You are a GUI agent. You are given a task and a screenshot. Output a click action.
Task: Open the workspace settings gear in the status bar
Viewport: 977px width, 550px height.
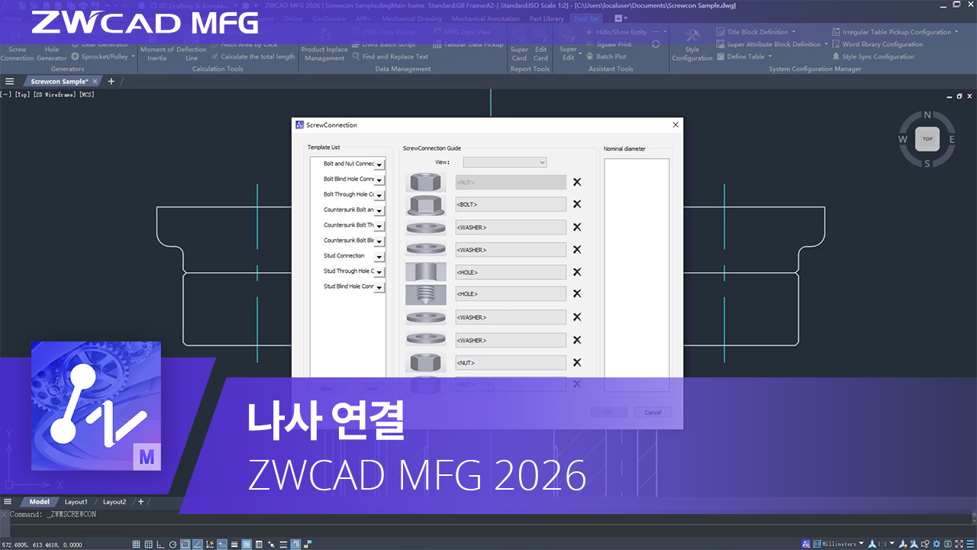pos(937,544)
